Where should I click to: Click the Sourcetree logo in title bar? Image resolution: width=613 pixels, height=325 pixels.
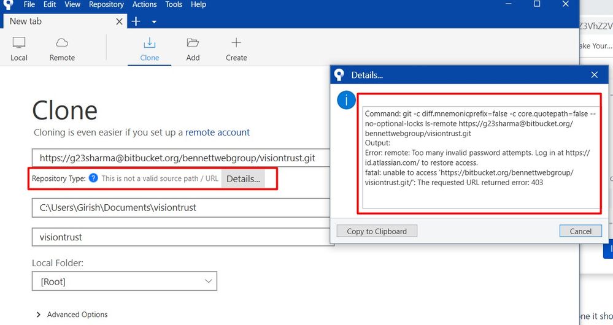pos(8,5)
